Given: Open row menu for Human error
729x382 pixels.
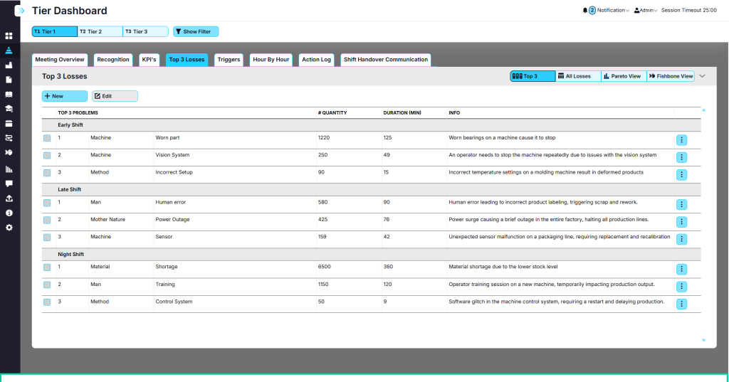Looking at the screenshot, I should tap(681, 204).
